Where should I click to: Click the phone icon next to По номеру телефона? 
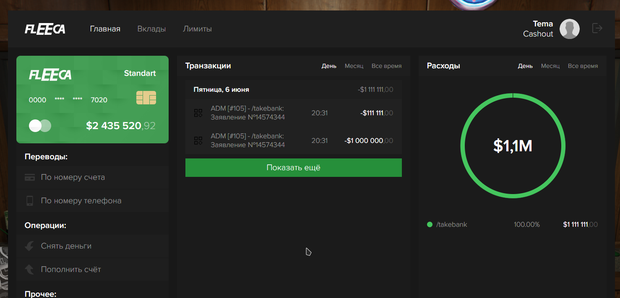point(30,201)
